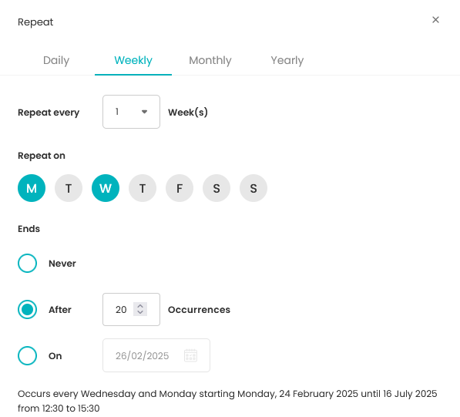Viewport: 460px width, 417px height.
Task: Click the 26/02/2025 end date field
Action: coord(156,355)
